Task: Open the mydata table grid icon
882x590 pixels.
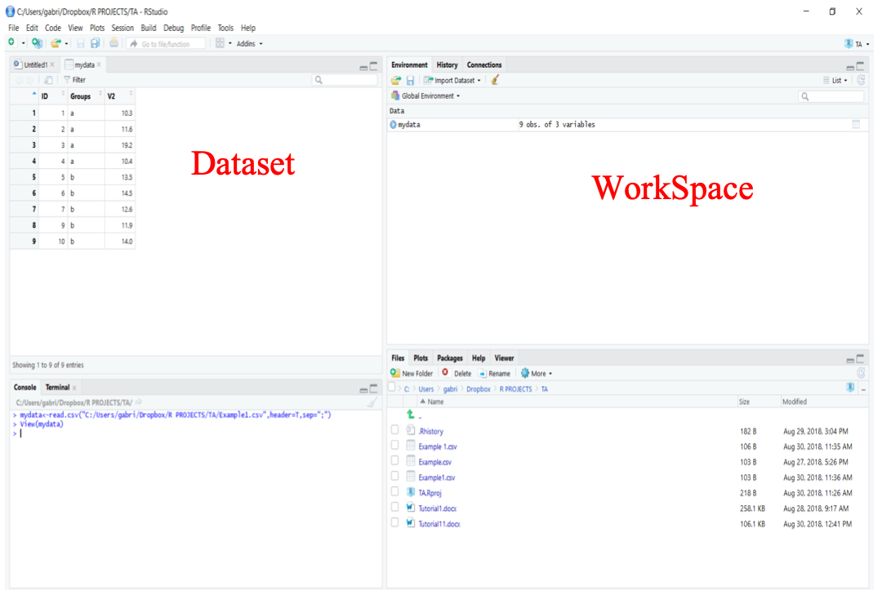Action: [x=856, y=125]
